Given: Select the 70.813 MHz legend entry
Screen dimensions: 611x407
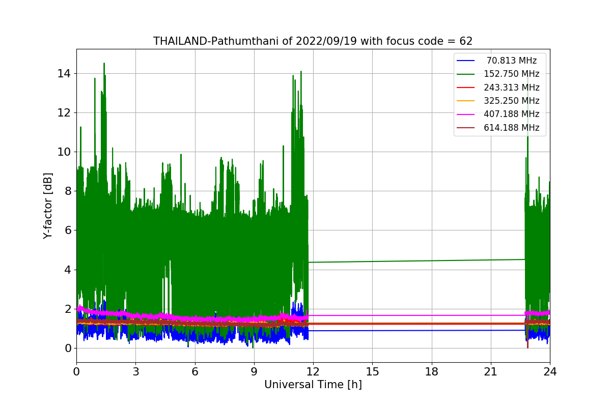Looking at the screenshot, I should 497,61.
